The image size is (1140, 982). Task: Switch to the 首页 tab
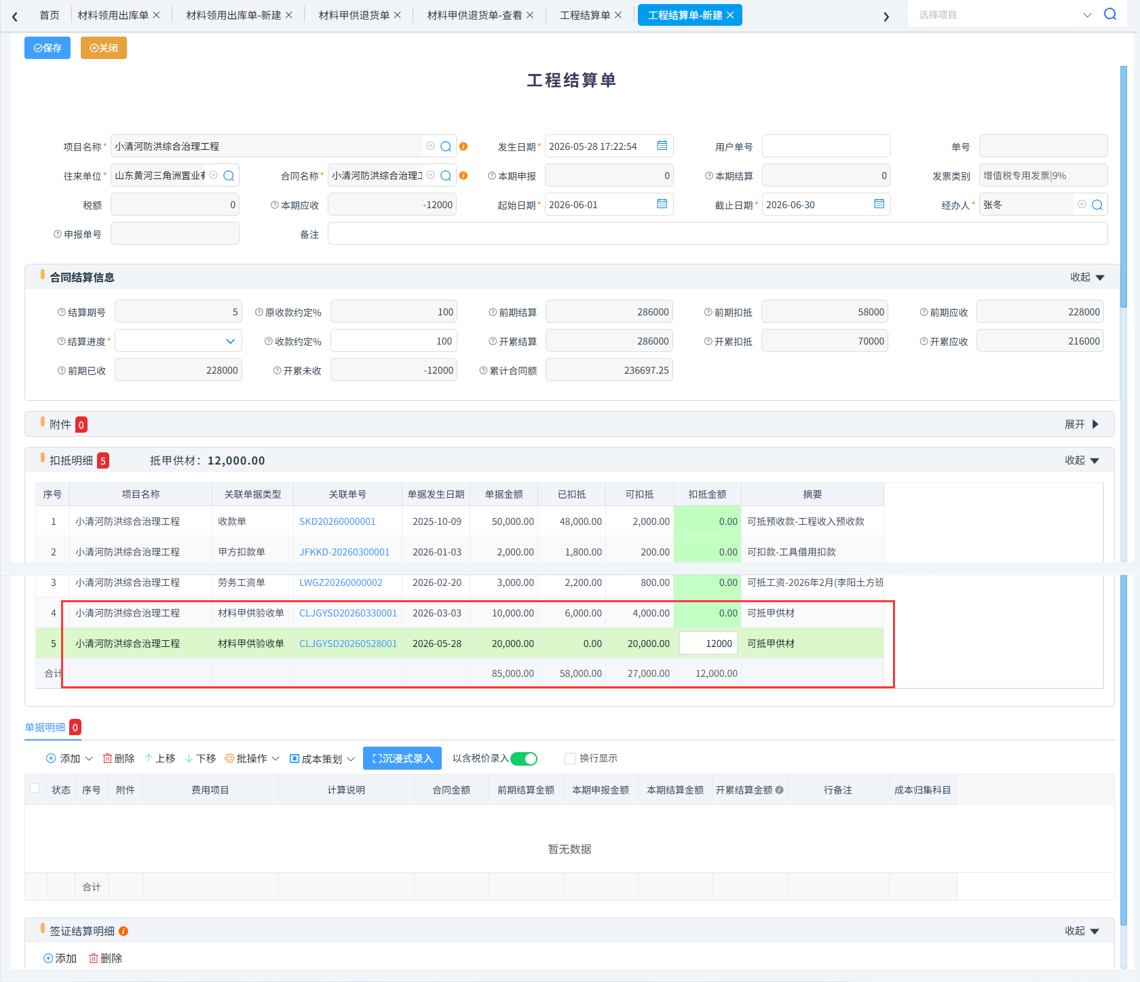pos(49,15)
